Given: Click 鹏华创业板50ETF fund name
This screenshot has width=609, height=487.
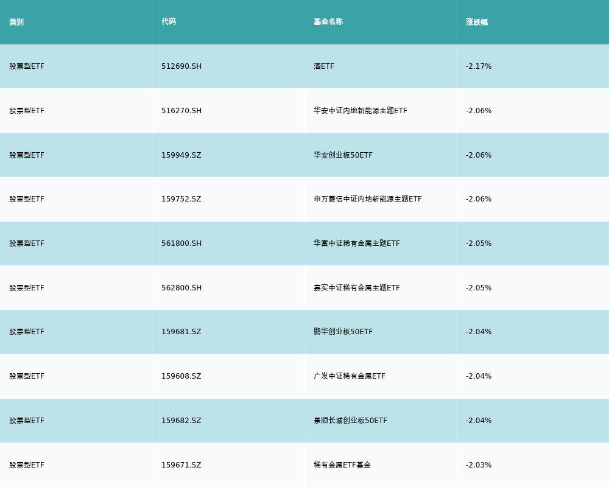Looking at the screenshot, I should [x=343, y=332].
